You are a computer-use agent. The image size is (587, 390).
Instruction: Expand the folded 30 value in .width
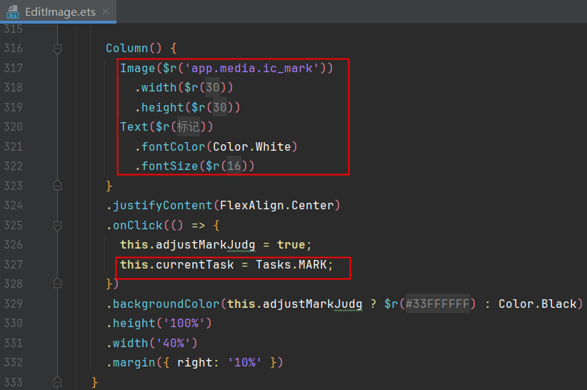[x=213, y=87]
